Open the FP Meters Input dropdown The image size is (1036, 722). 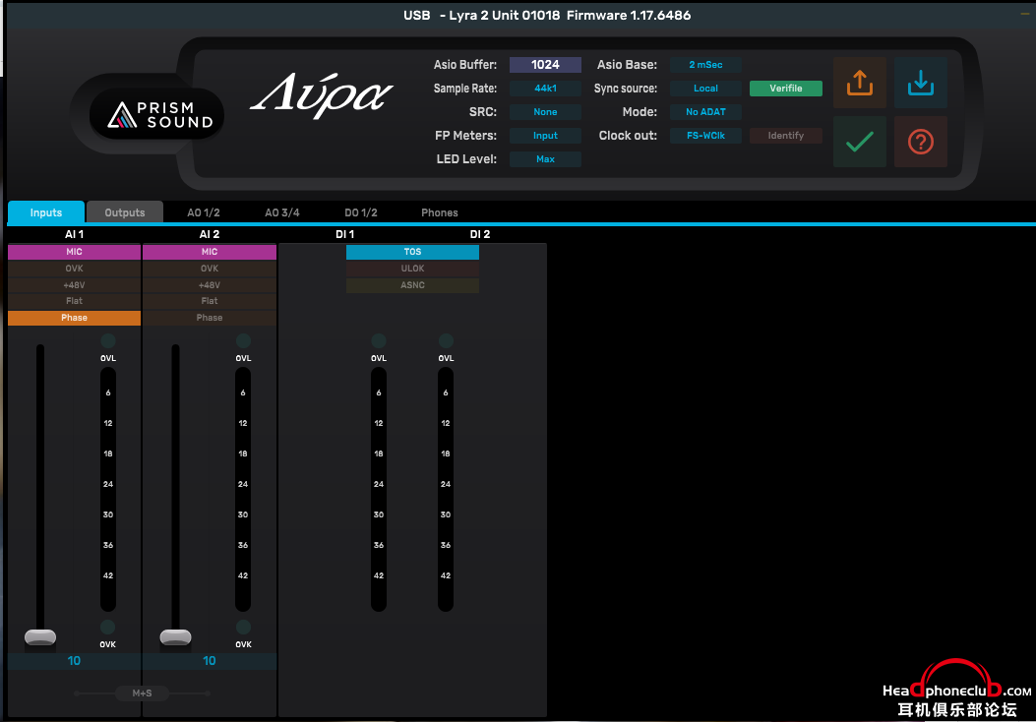coord(545,136)
